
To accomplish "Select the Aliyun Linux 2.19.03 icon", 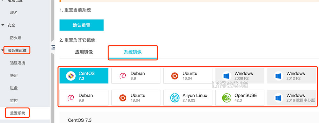I will tap(175, 98).
